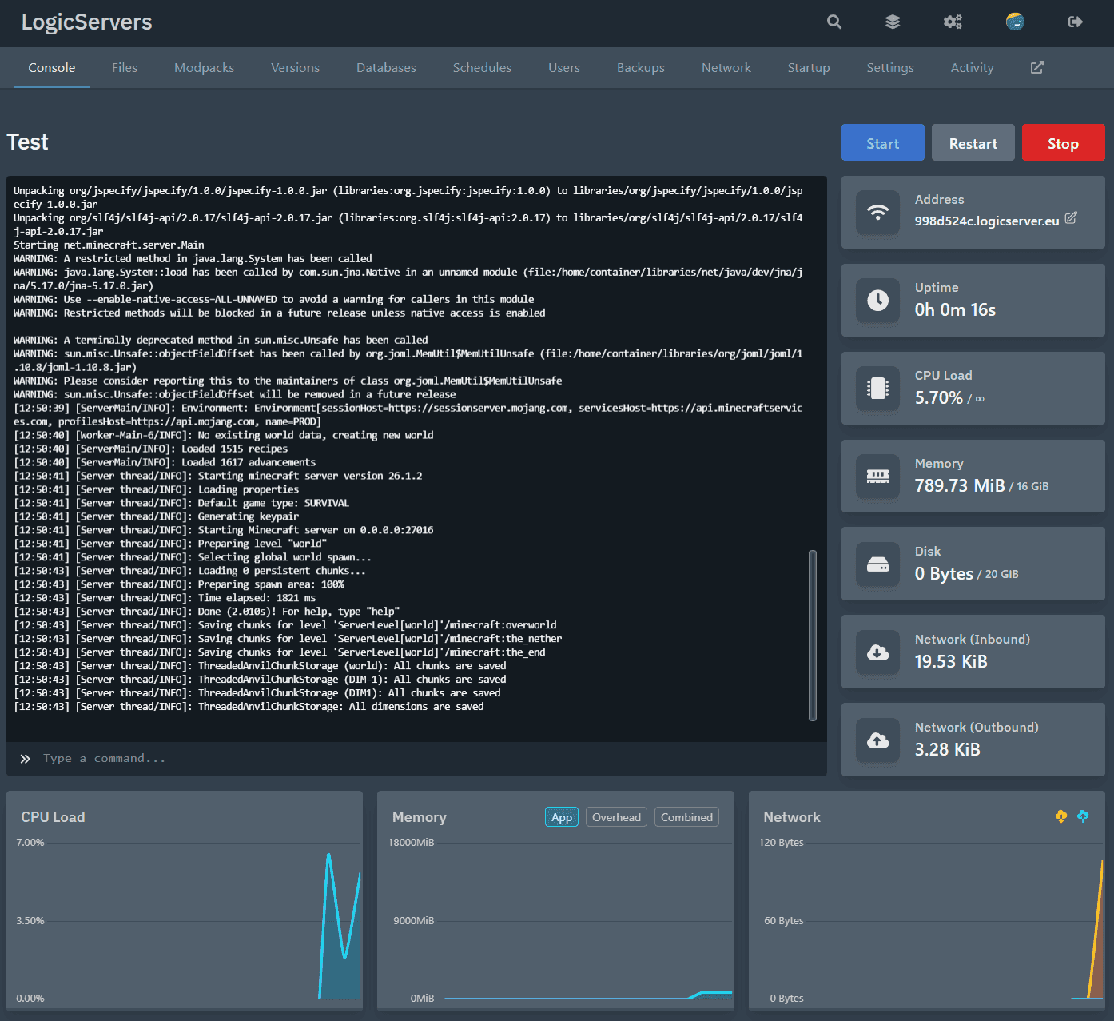Open the Databases tab

coord(386,68)
